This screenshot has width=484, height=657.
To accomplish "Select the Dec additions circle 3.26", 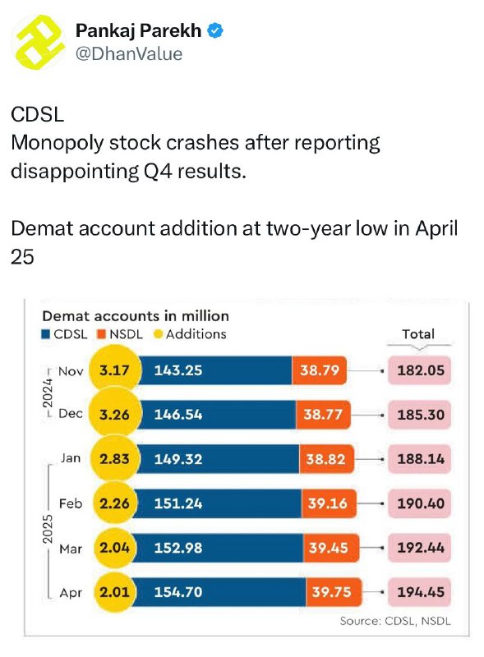I will 114,415.
